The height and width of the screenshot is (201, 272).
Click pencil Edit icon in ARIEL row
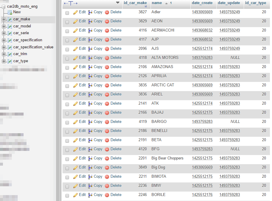coord(75,95)
